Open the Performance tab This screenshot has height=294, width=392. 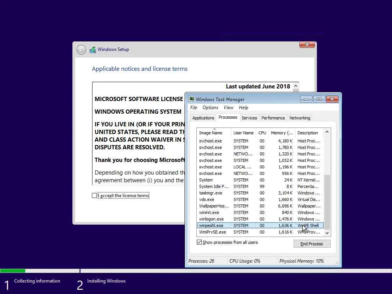pos(273,118)
